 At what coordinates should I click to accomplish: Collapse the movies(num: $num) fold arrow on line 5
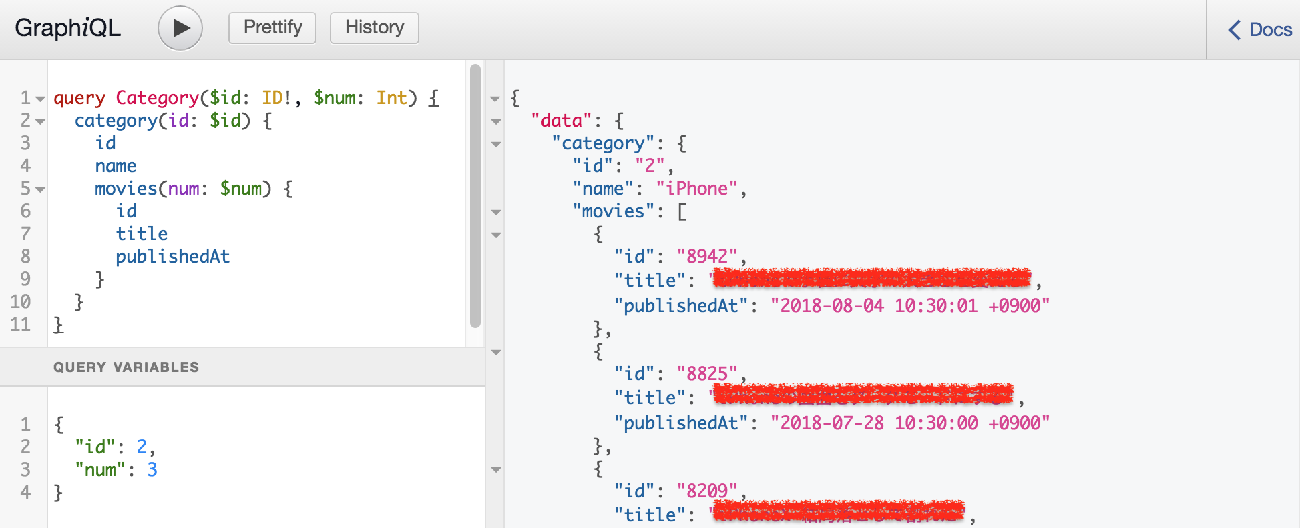tap(40, 189)
